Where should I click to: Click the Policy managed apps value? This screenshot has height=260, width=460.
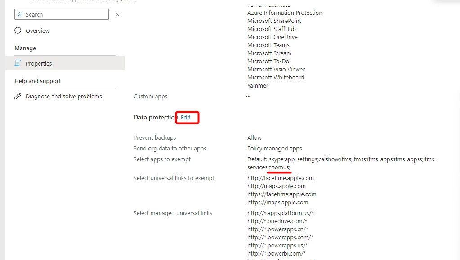click(274, 148)
